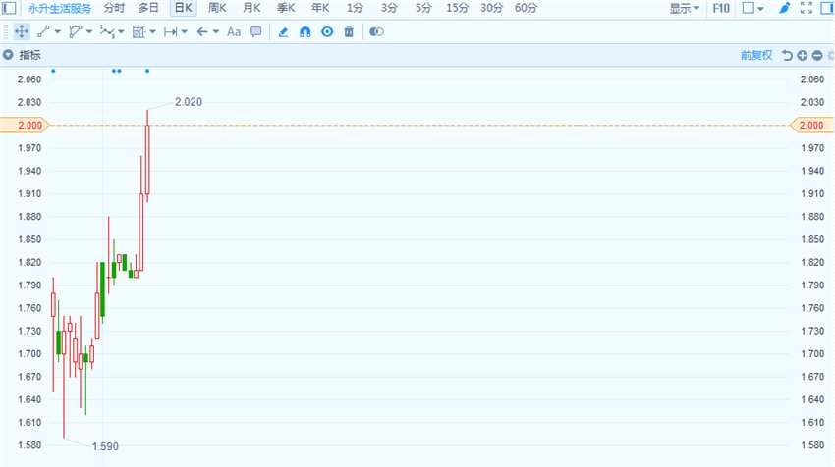
Task: Toggle the blue circle target icon
Action: [327, 32]
